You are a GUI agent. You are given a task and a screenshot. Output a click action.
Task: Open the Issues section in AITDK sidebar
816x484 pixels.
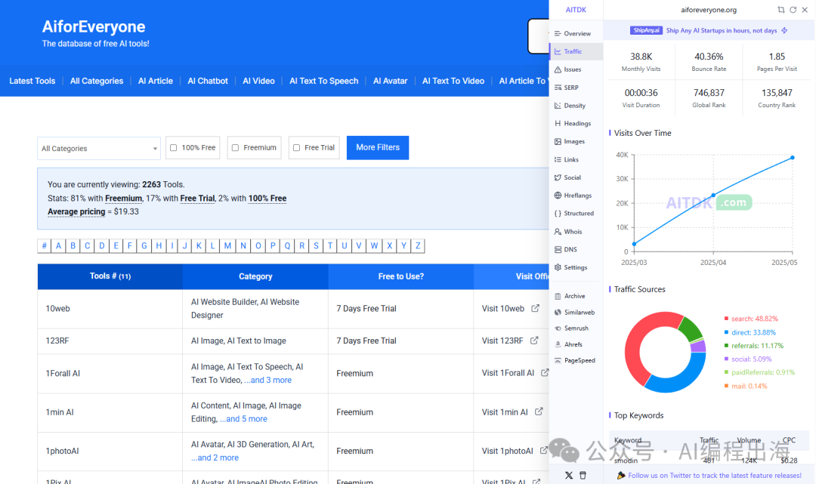572,69
